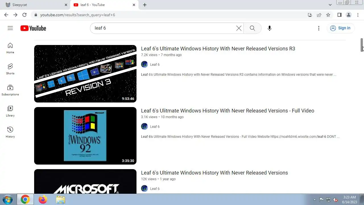Run search with magnifying glass button

tap(252, 28)
